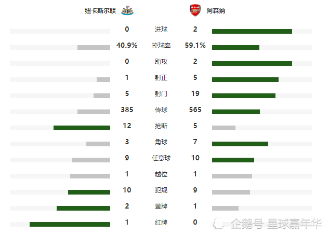Click the 黄牌 yellow card label
The image size is (329, 235).
pos(161,206)
